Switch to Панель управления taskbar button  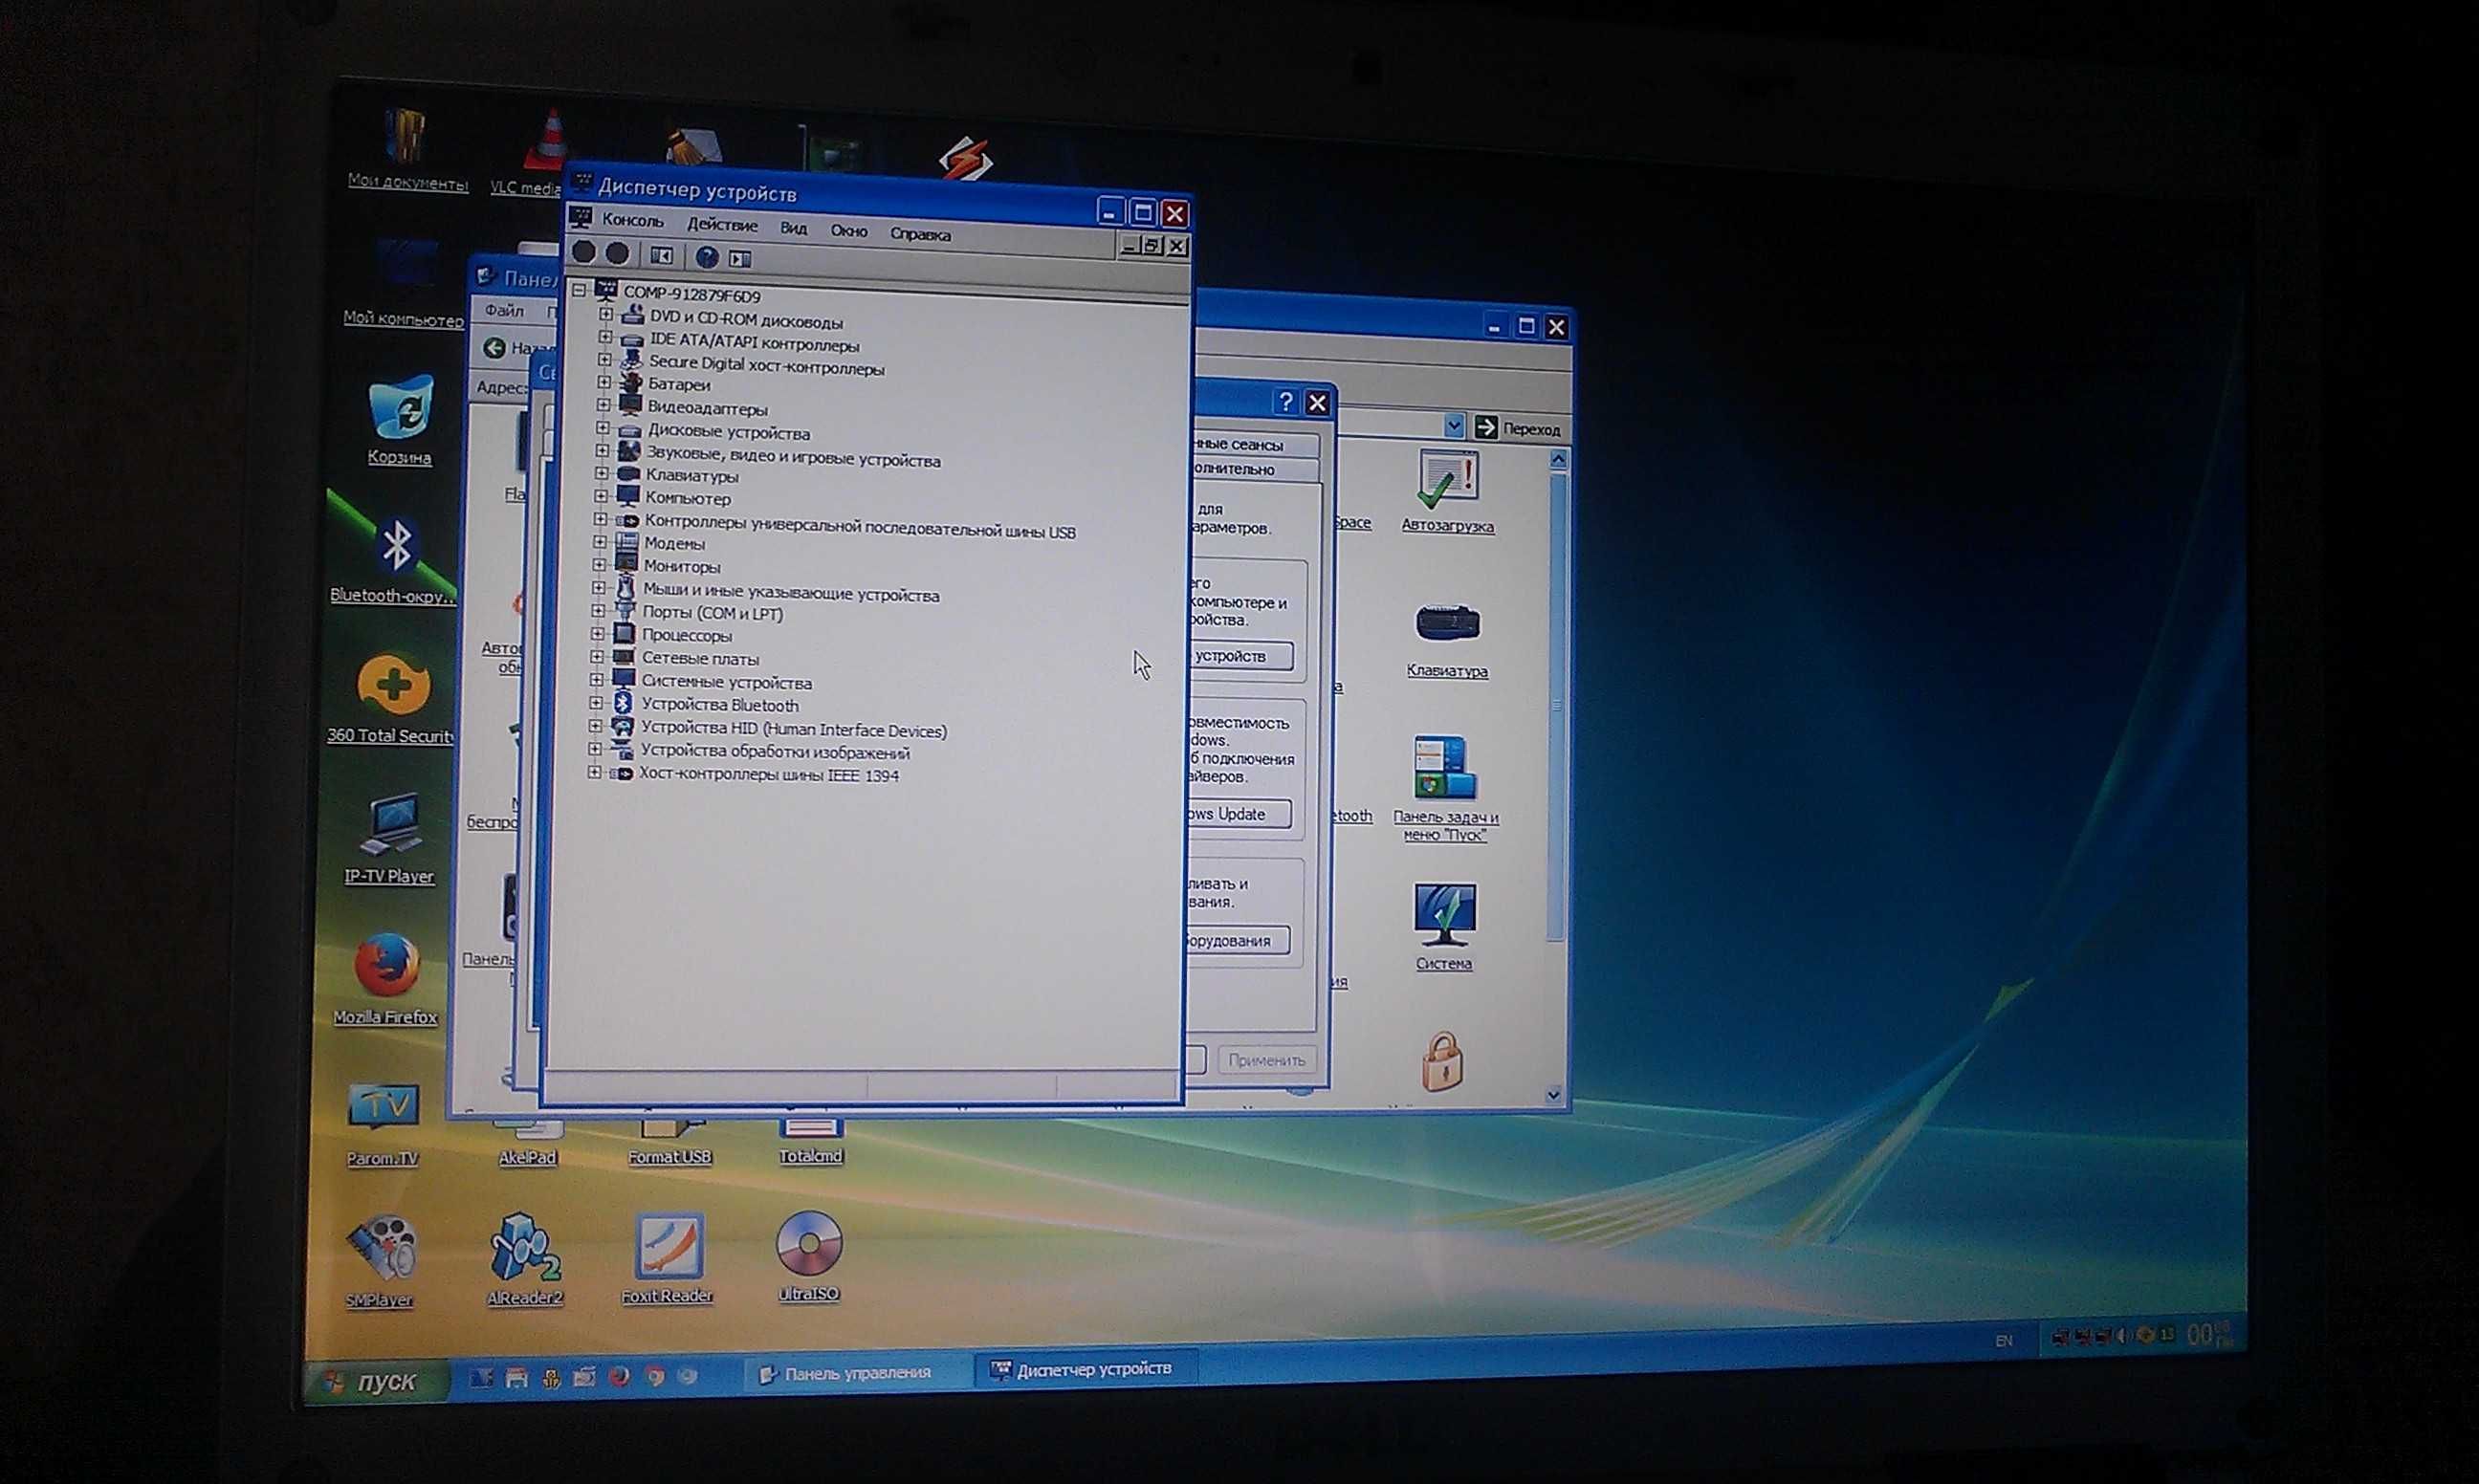pyautogui.click(x=858, y=1373)
